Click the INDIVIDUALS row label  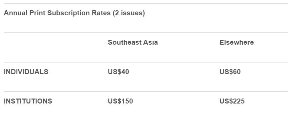point(26,72)
